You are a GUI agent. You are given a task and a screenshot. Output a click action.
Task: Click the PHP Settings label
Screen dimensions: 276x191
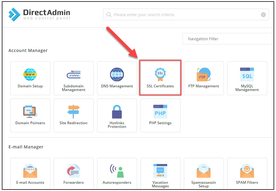tap(160, 123)
